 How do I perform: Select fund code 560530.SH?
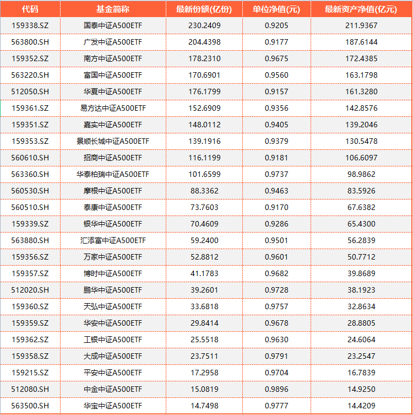(30, 191)
